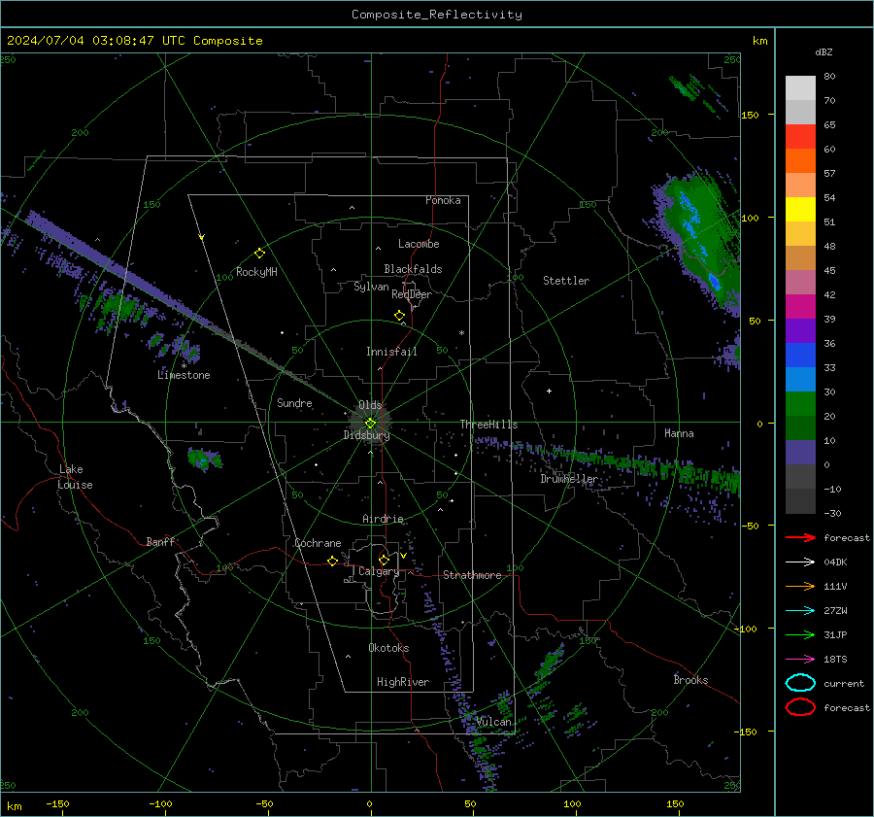Pick the blue swatch between 36 and 33
This screenshot has width=874, height=817.
[x=800, y=356]
